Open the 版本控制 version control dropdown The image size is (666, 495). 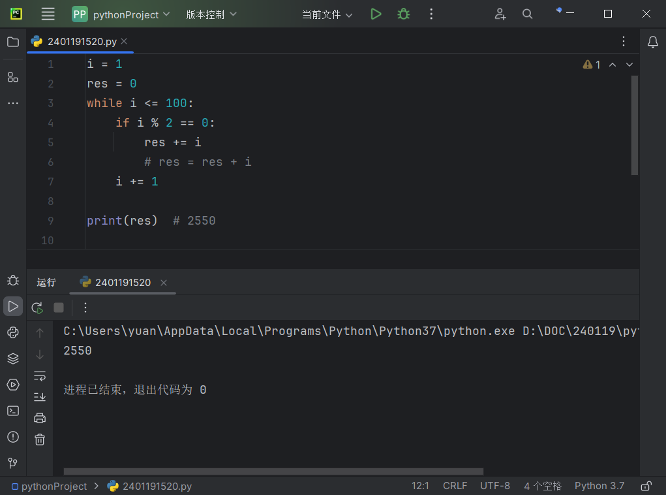[x=211, y=14]
